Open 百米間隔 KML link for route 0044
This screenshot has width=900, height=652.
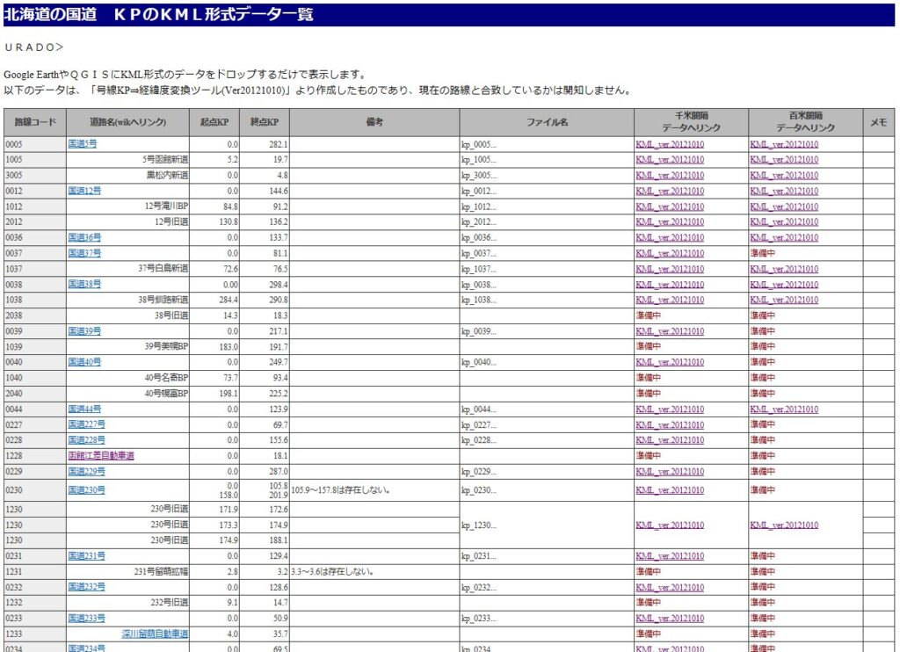coord(784,409)
